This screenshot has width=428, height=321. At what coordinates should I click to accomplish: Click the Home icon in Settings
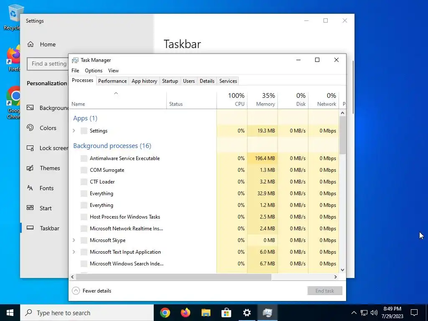tap(30, 44)
